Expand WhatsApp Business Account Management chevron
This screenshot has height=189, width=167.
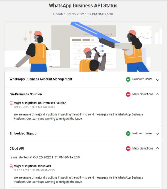click(x=157, y=79)
